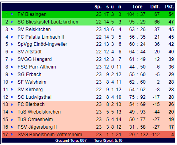The image size is (177, 145).
Task: Select TuS Wiebelskirchen in the table
Action: pyautogui.click(x=39, y=112)
